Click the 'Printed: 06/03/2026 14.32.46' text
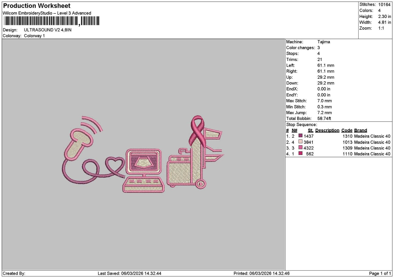 [261, 273]
